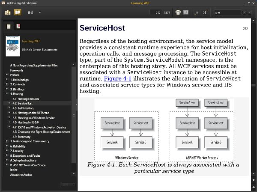Viewport: 257px width, 192px height.
Task: Switch to Library view icon
Action: point(8,12)
